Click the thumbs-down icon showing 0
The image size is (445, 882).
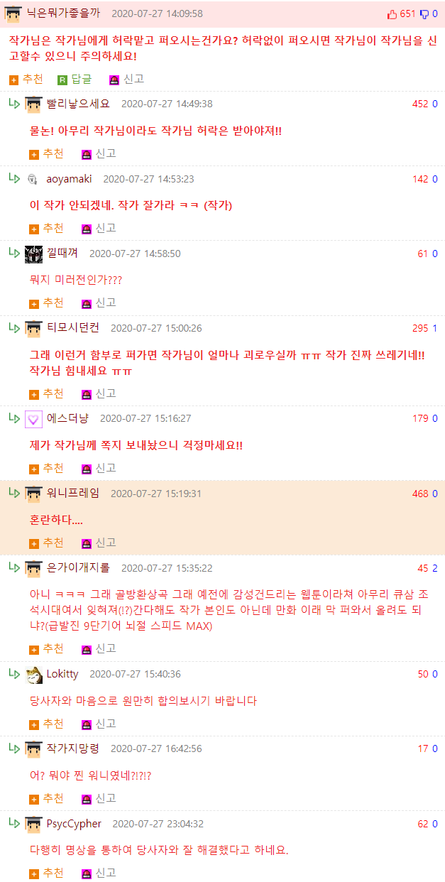click(425, 13)
